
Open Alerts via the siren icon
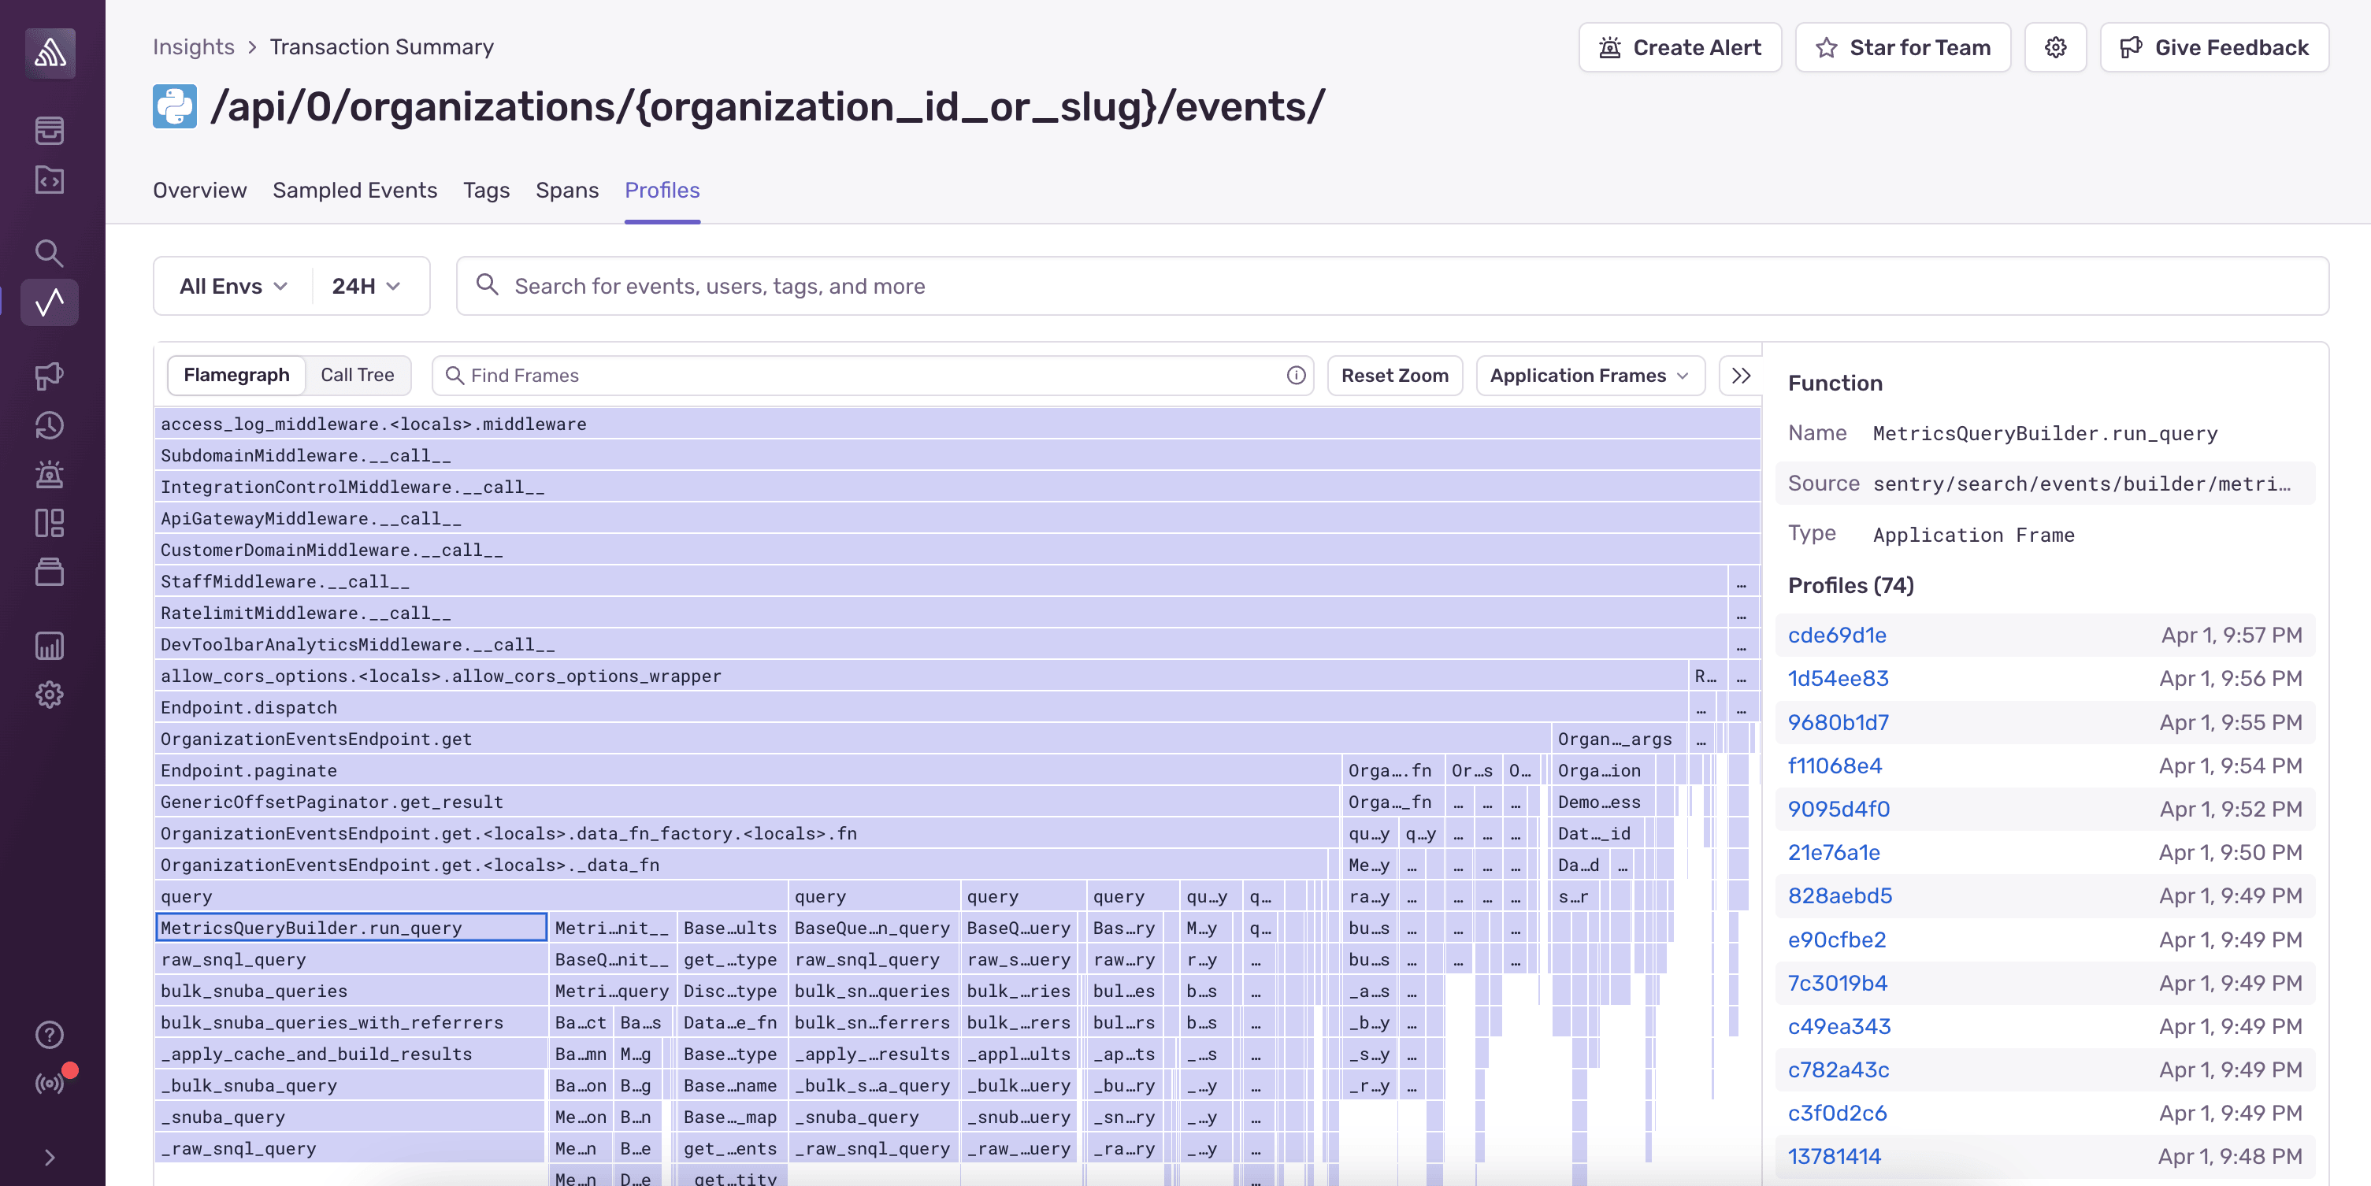coord(49,474)
